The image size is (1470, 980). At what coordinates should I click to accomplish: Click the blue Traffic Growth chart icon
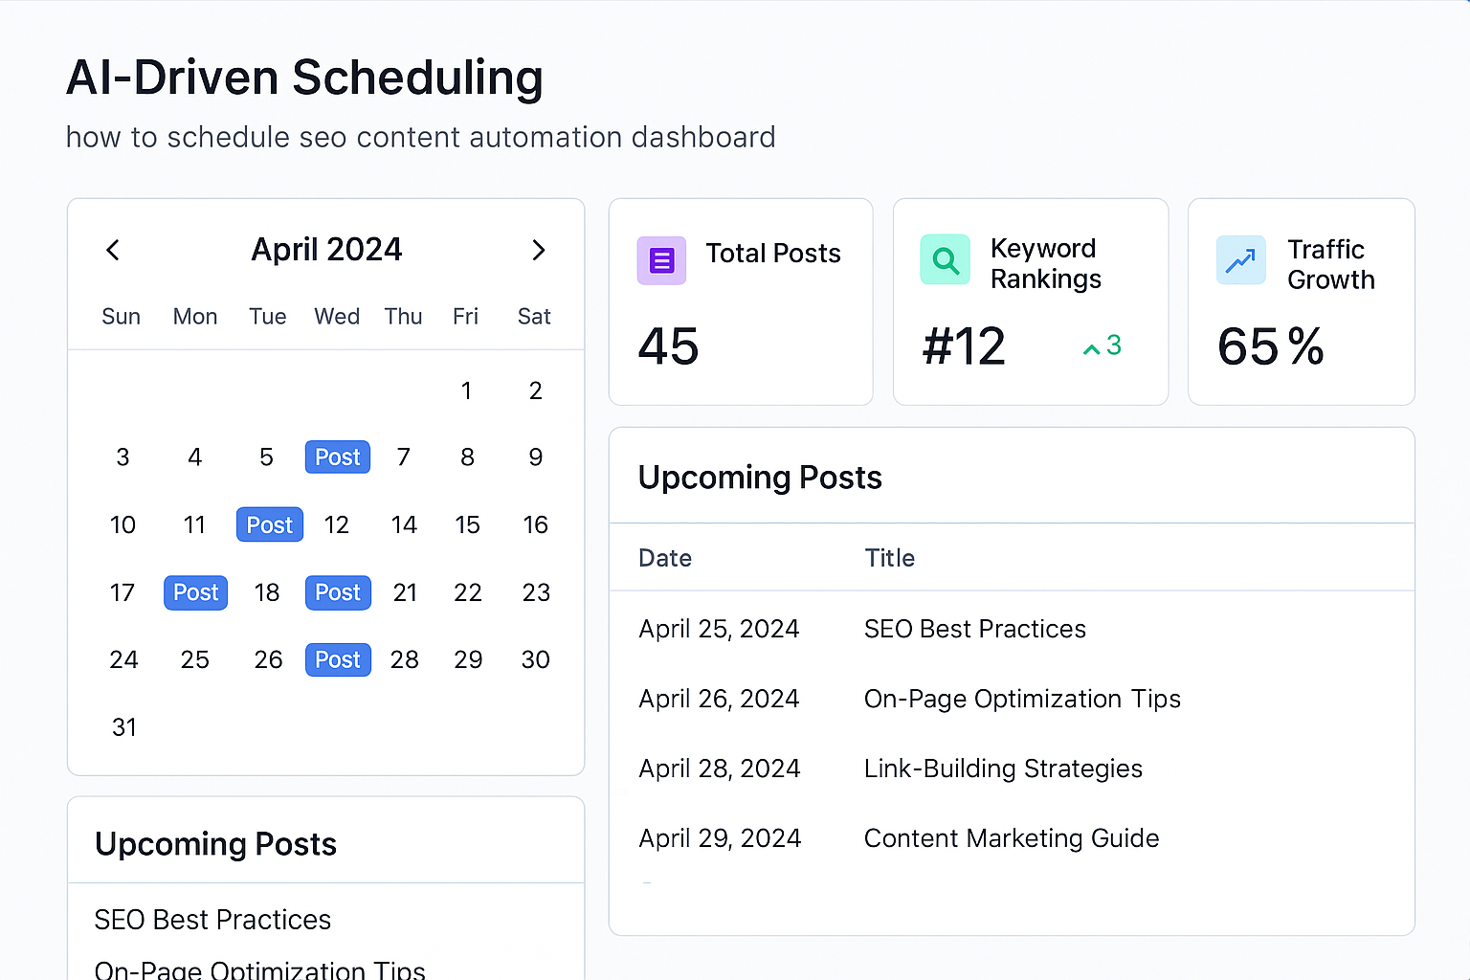[x=1240, y=260]
